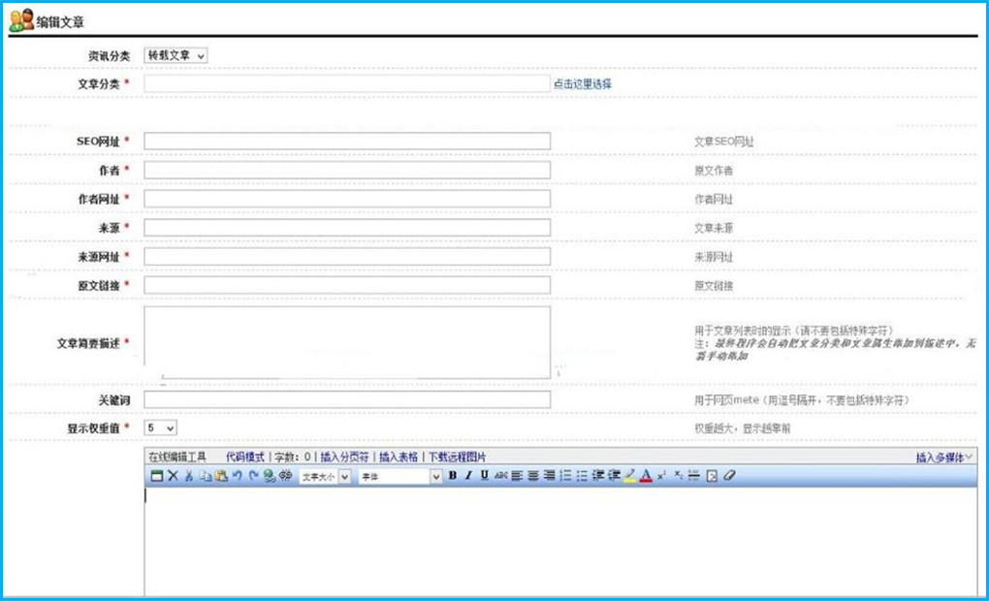Toggle bold formatting in editor toolbar
989x601 pixels.
point(453,476)
